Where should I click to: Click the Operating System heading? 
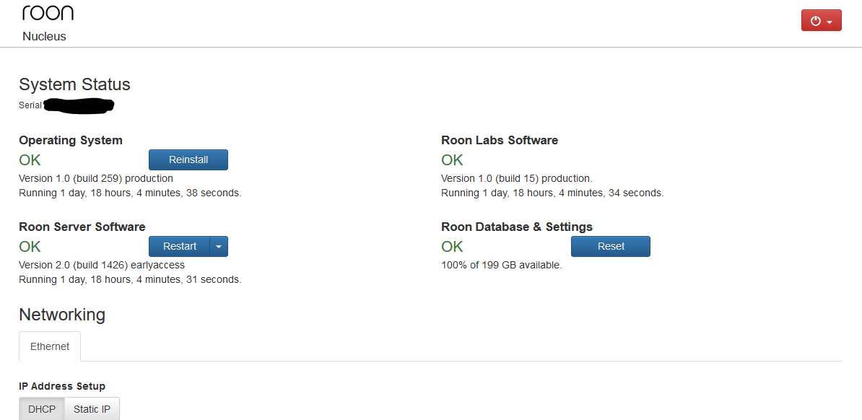pyautogui.click(x=71, y=140)
